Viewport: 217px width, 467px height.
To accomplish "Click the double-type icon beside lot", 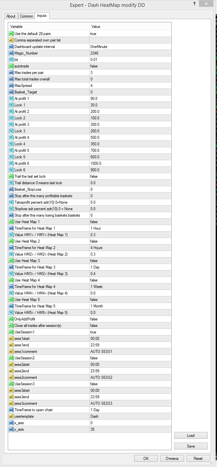I will point(11,60).
